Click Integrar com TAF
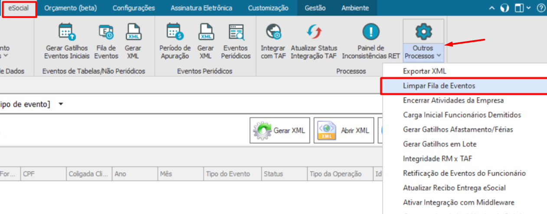547x214 pixels. 273,41
